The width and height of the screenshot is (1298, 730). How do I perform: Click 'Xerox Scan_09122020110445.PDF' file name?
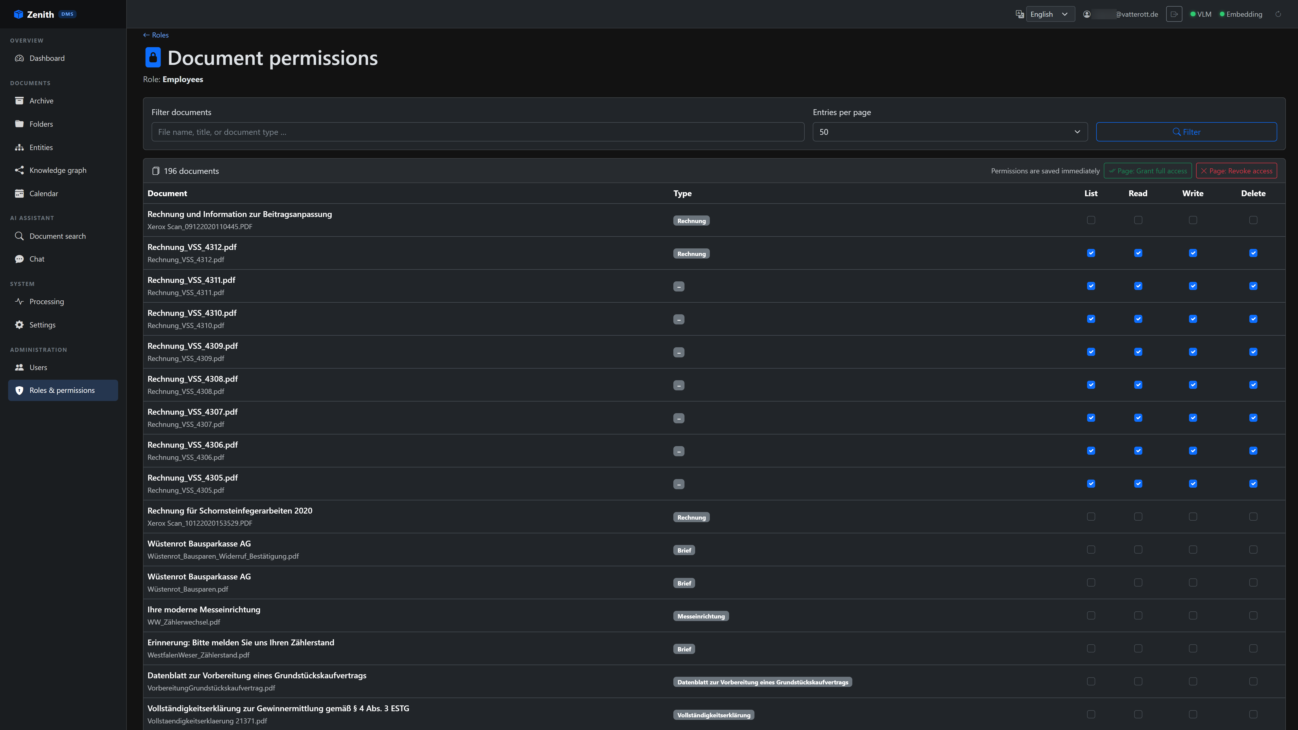pyautogui.click(x=200, y=227)
